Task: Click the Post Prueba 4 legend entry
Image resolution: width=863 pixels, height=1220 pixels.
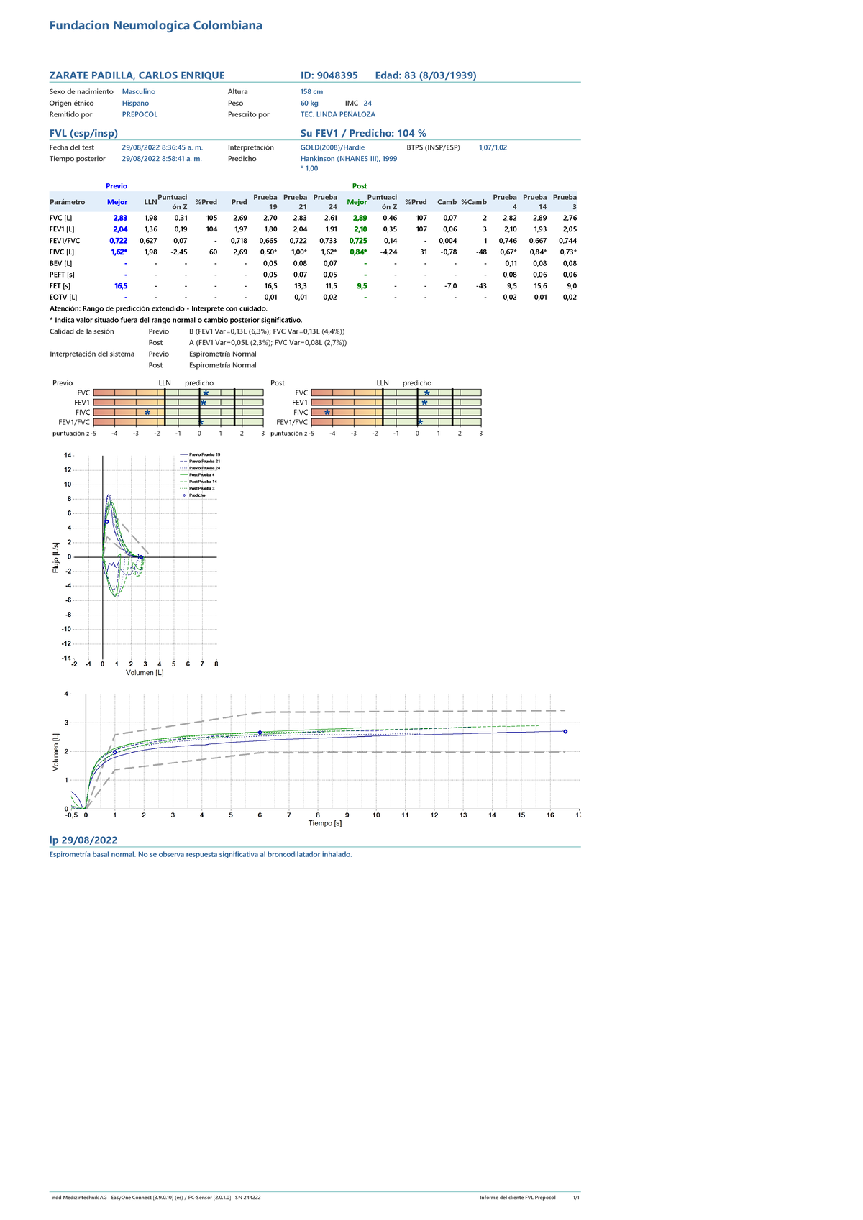Action: tap(201, 475)
